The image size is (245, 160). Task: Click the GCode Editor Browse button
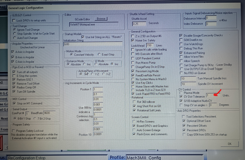[x=101, y=19]
